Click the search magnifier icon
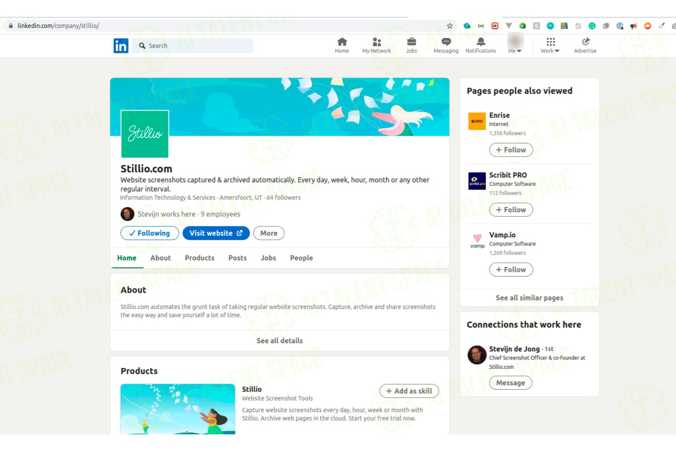Image resolution: width=676 pixels, height=451 pixels. pyautogui.click(x=142, y=46)
